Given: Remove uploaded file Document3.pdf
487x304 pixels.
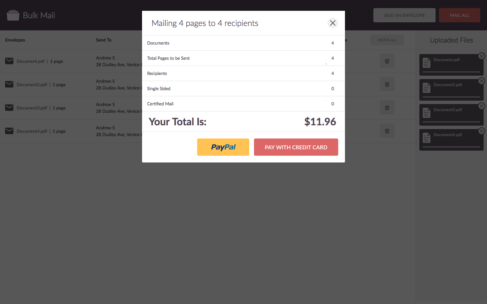Looking at the screenshot, I should 482,106.
